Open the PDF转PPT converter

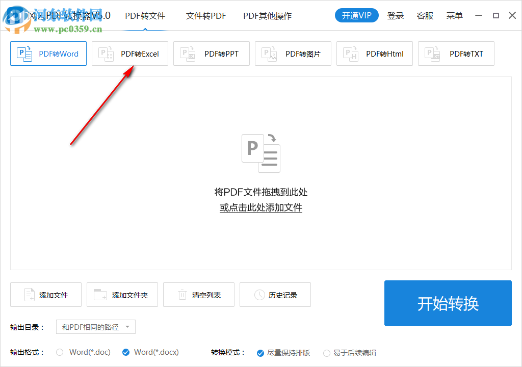211,53
